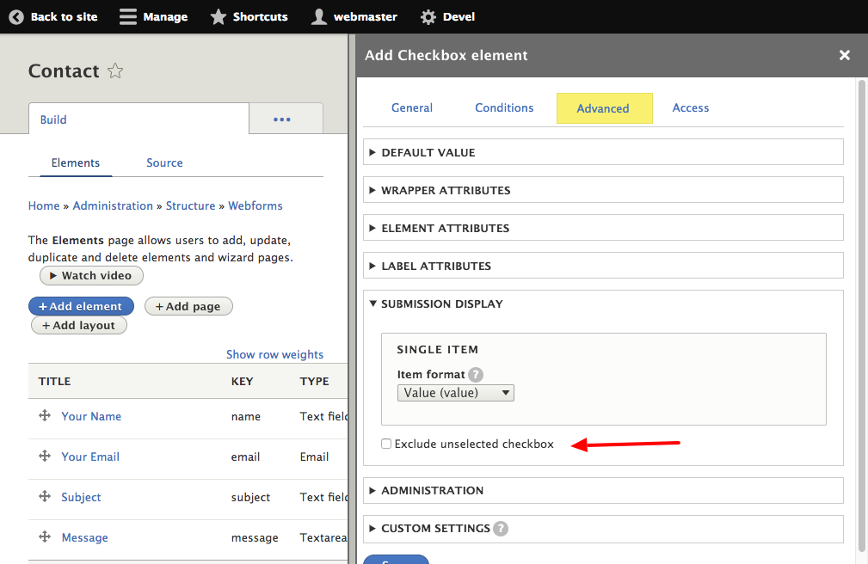This screenshot has height=564, width=868.
Task: Click the 'subject' key cell
Action: [251, 497]
